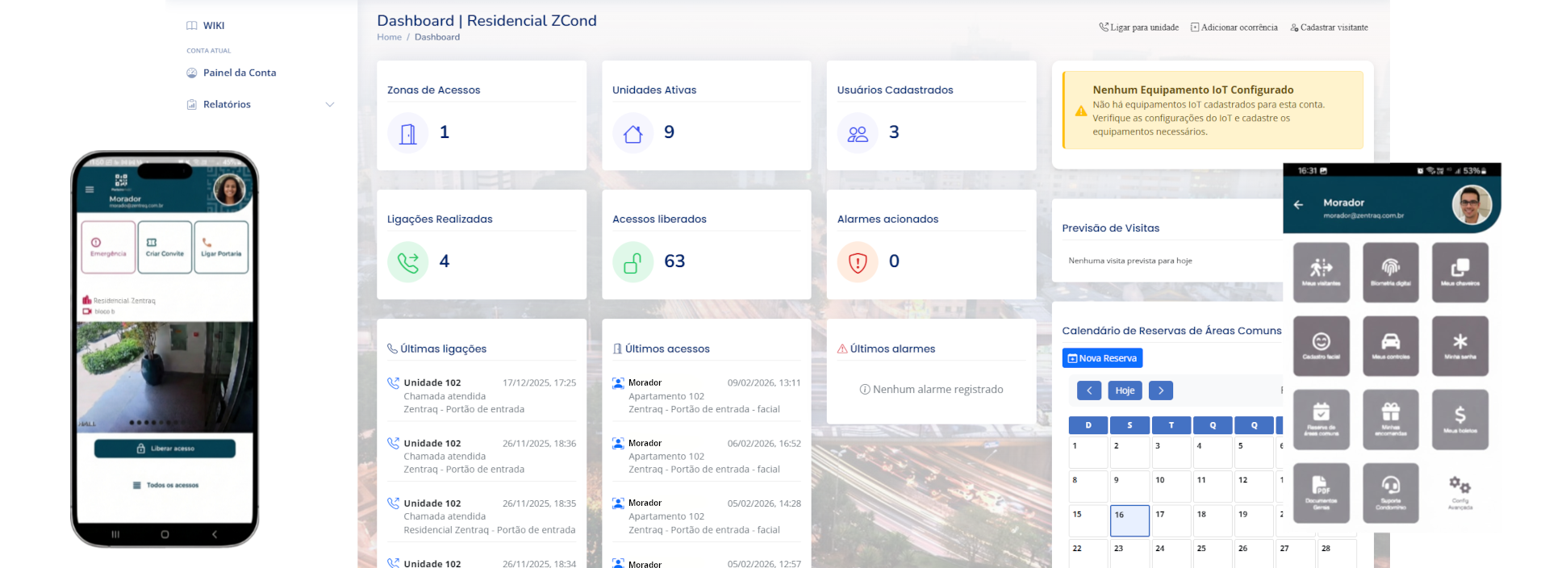Go to previous calendar month

1088,390
